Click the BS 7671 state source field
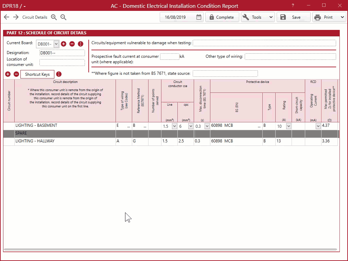The height and width of the screenshot is (261, 348). (225, 73)
